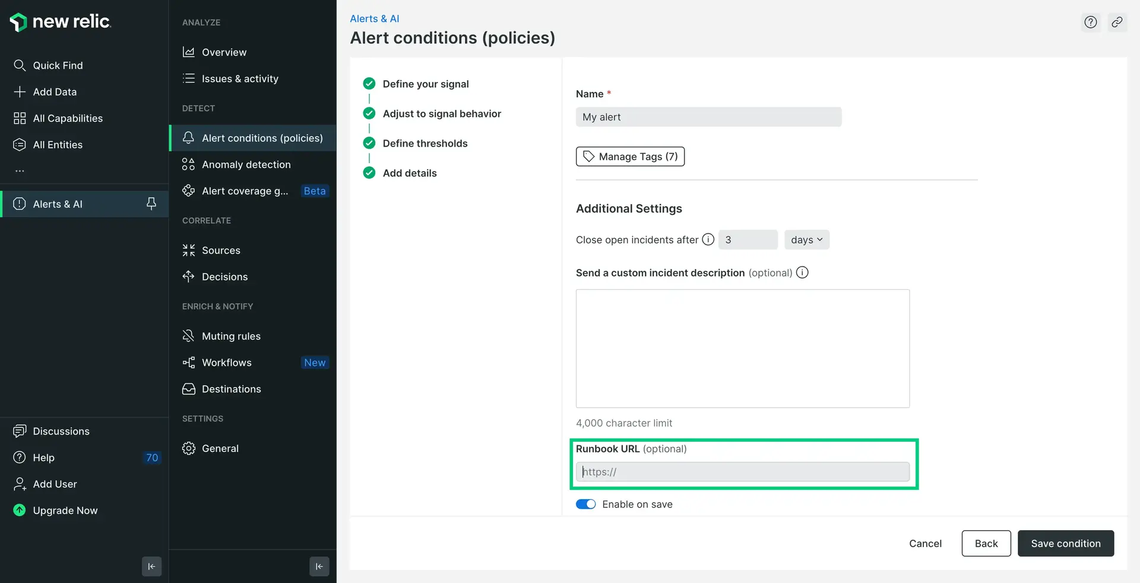Click the New badge beside Workflows
1140x583 pixels.
[315, 362]
